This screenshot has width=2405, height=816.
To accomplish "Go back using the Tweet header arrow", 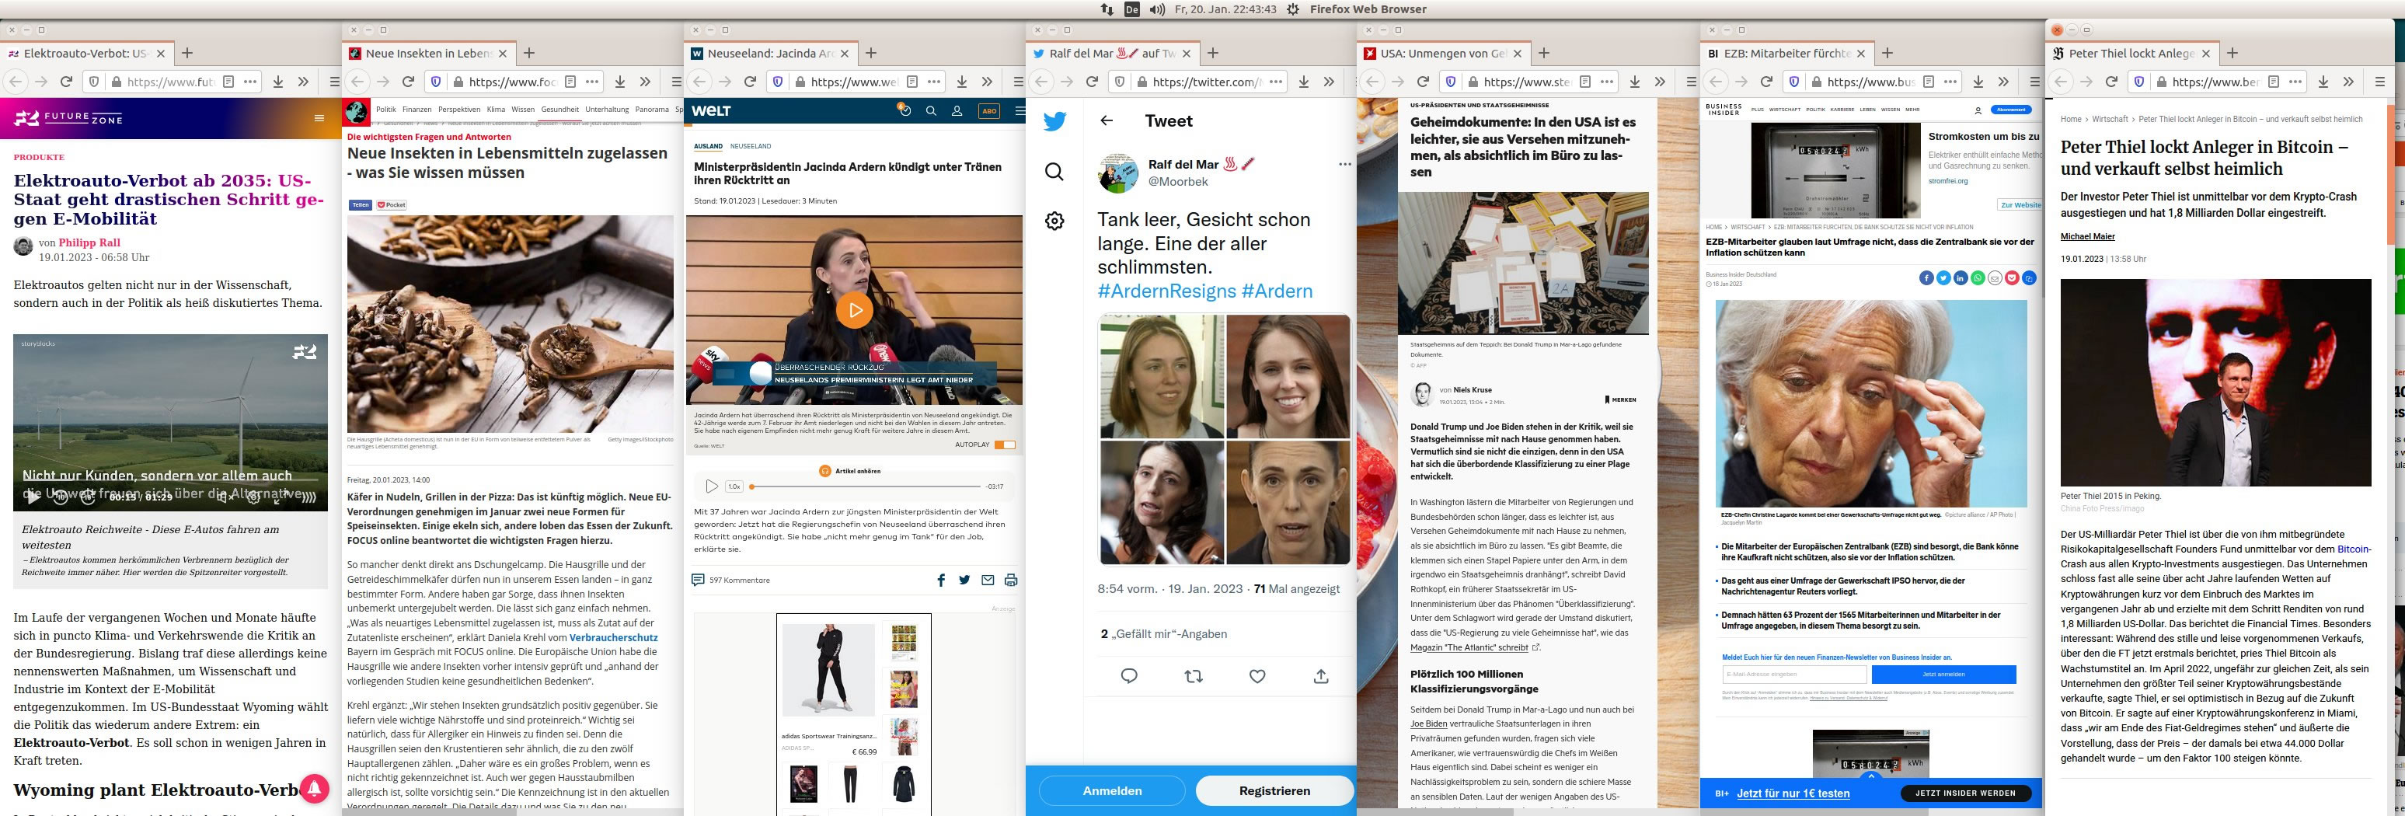I will point(1107,120).
